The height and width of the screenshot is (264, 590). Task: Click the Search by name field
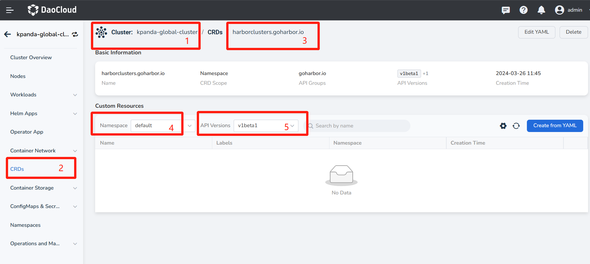pyautogui.click(x=359, y=126)
